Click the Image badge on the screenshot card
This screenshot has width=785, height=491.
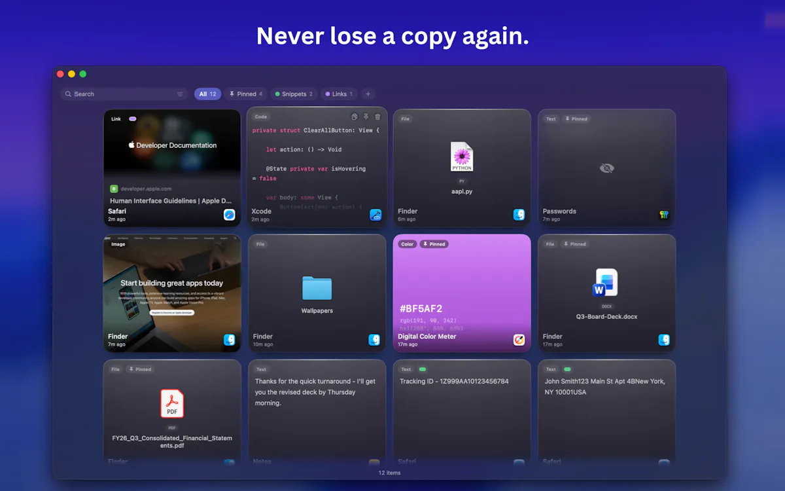[118, 244]
